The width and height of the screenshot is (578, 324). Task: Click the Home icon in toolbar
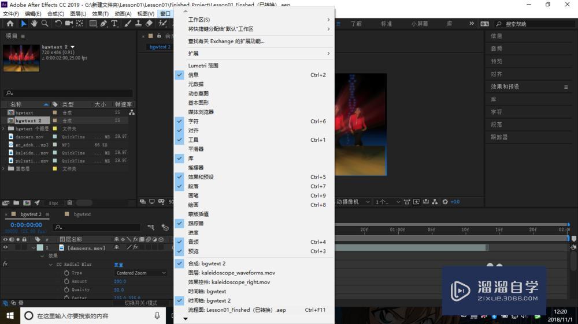[10, 24]
